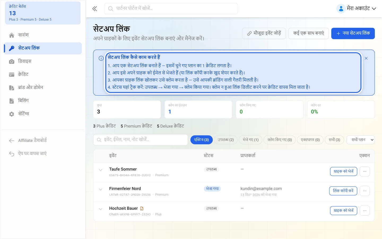This screenshot has width=382, height=239.
Task: Select the भेजे गए (1) filter tab
Action: coord(250,140)
